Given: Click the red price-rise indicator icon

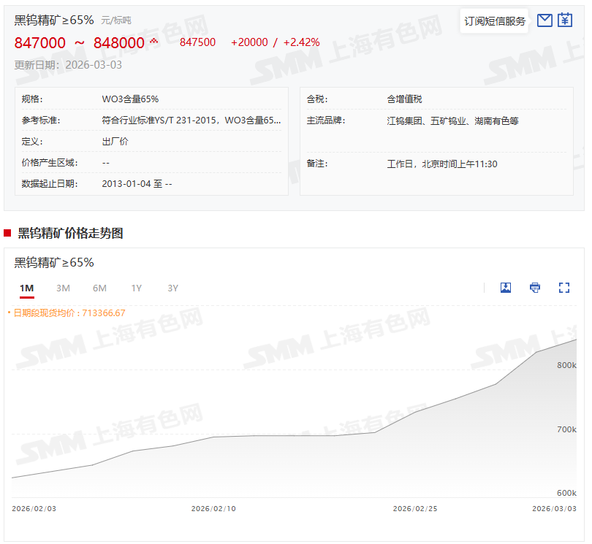Looking at the screenshot, I should (x=153, y=42).
